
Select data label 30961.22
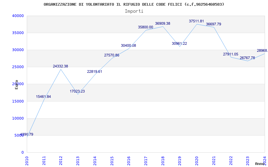(180, 43)
